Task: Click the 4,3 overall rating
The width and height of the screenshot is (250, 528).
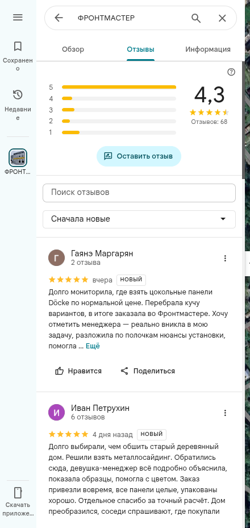Action: (209, 94)
